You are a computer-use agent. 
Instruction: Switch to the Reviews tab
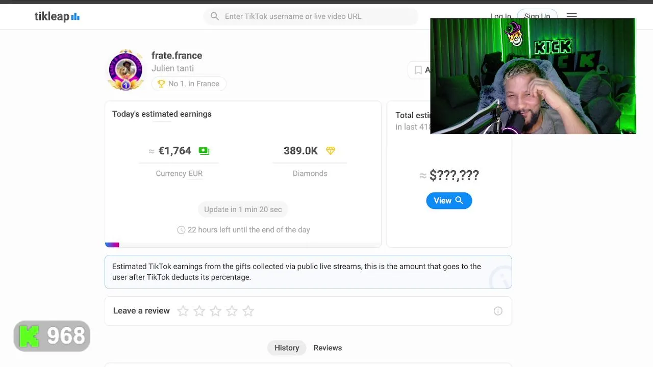pyautogui.click(x=328, y=348)
